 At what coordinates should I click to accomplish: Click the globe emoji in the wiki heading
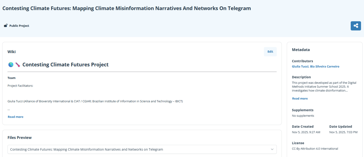tap(11, 64)
